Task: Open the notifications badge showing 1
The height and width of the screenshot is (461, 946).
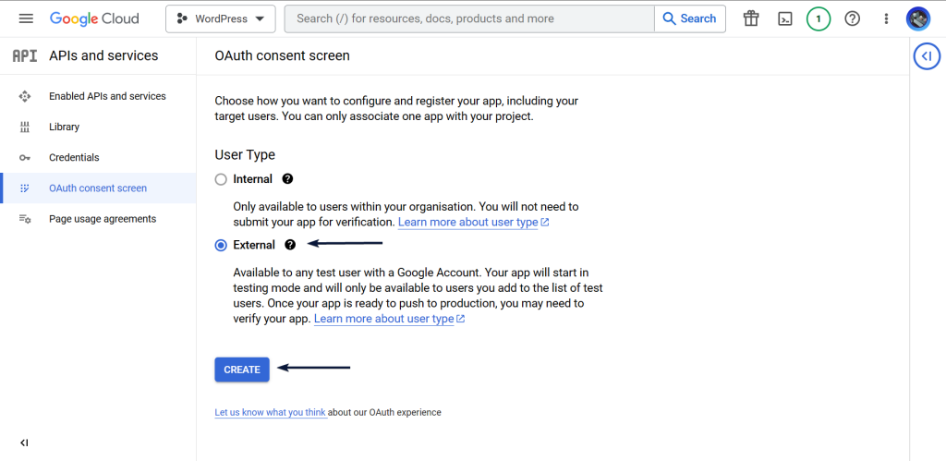Action: click(x=819, y=18)
